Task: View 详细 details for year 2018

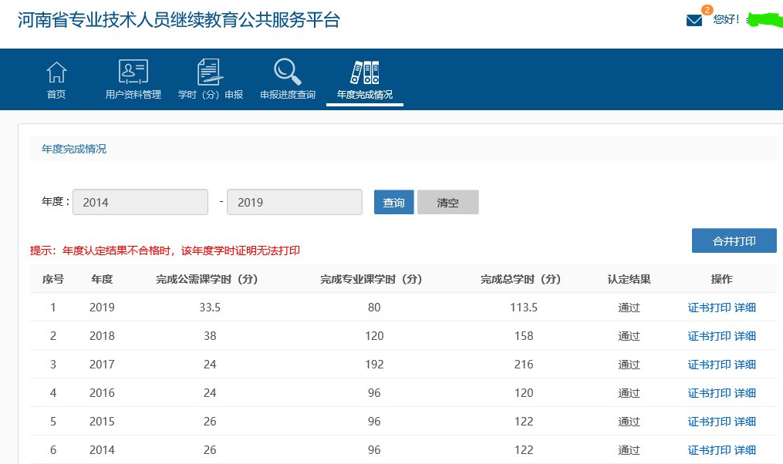Action: [x=745, y=335]
